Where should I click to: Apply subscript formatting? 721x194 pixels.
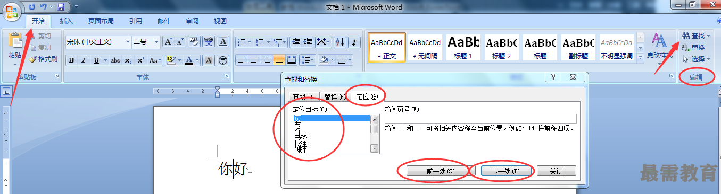(x=128, y=60)
